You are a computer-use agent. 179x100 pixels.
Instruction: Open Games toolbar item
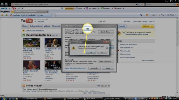coord(118,8)
